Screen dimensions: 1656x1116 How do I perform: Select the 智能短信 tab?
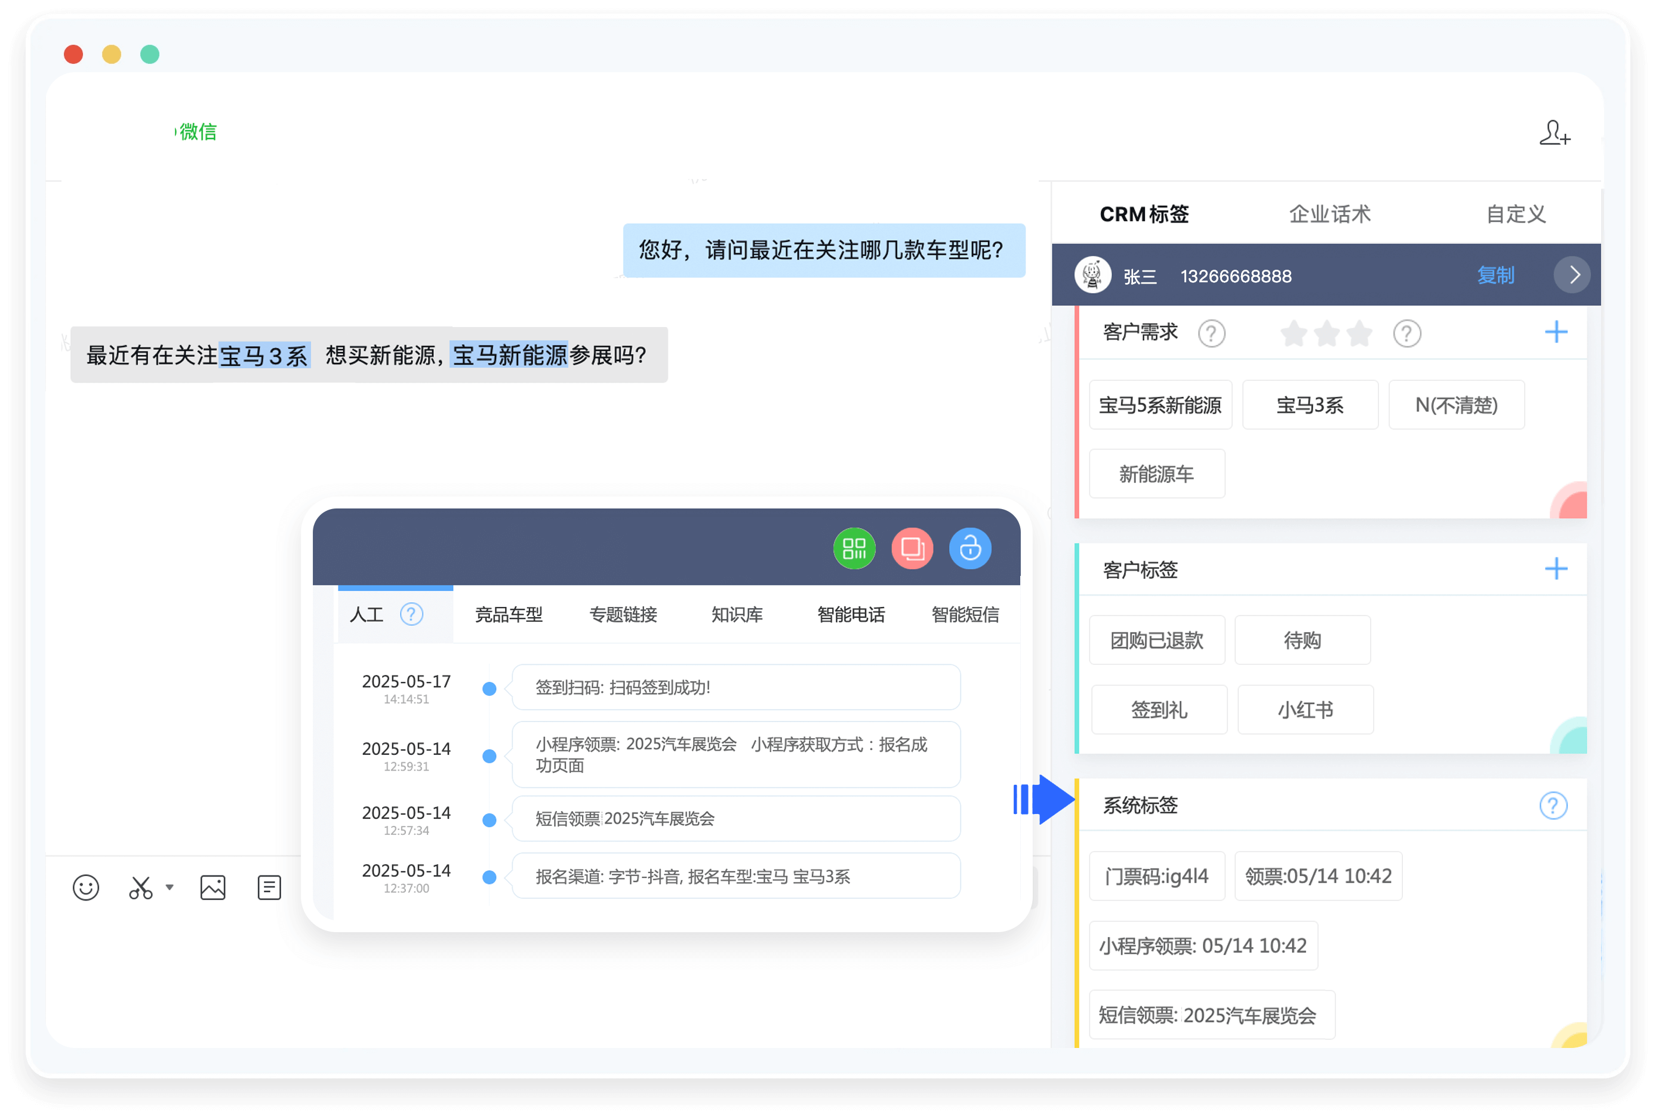pyautogui.click(x=965, y=614)
